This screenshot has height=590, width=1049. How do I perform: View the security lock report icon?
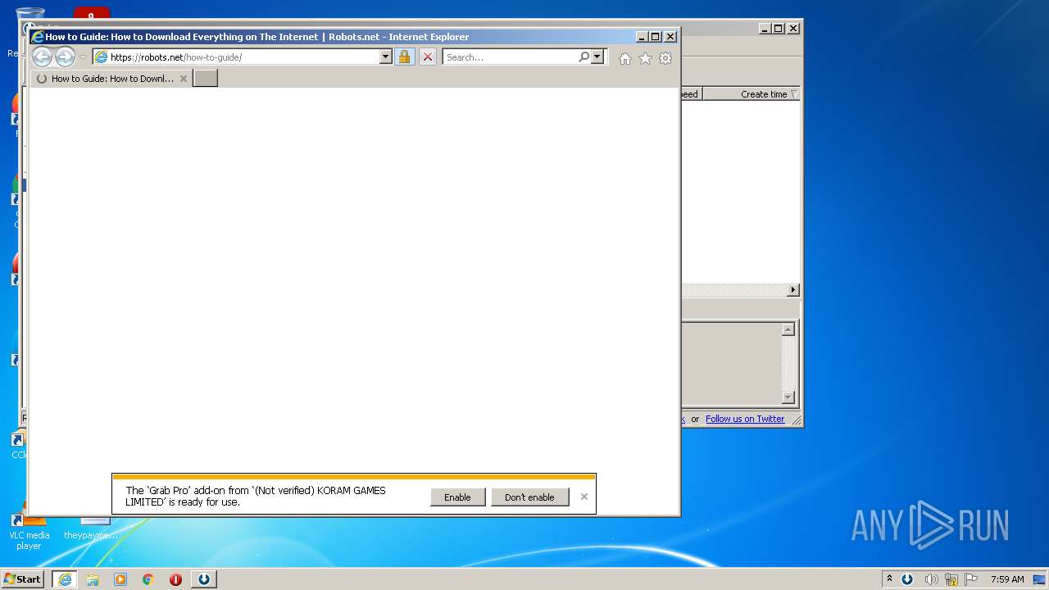pos(404,57)
